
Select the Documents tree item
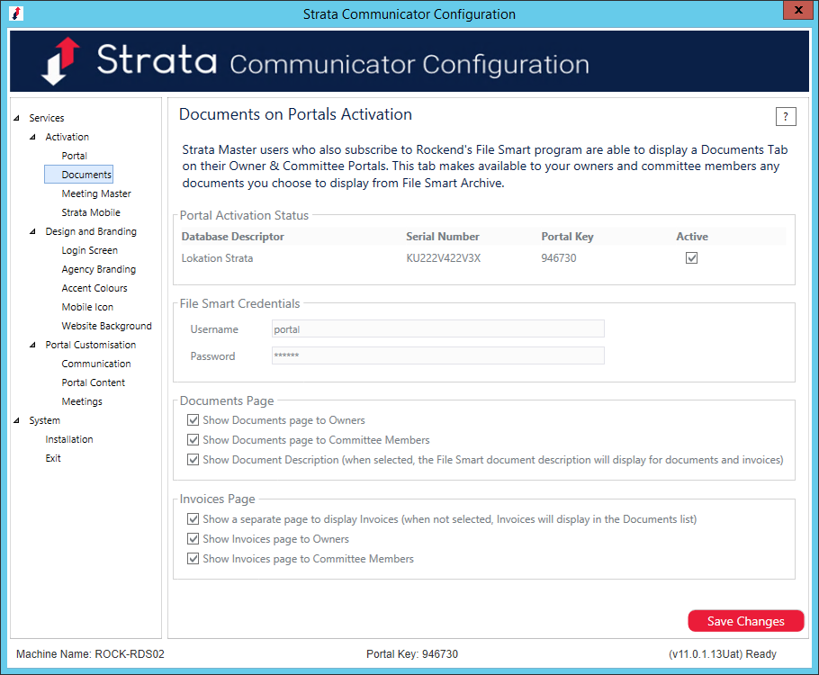coord(79,175)
